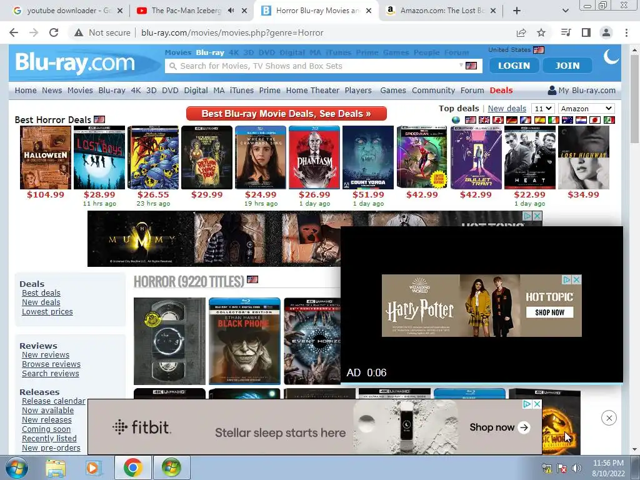640x480 pixels.
Task: Click Shop now in the Fitbit ad
Action: point(499,427)
